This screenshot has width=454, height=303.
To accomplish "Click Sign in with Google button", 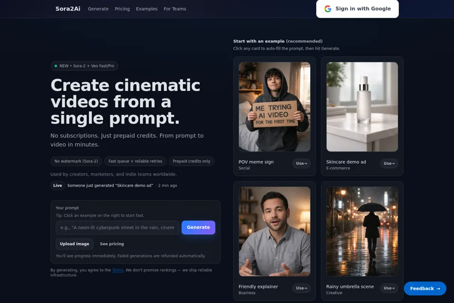I will [x=358, y=9].
